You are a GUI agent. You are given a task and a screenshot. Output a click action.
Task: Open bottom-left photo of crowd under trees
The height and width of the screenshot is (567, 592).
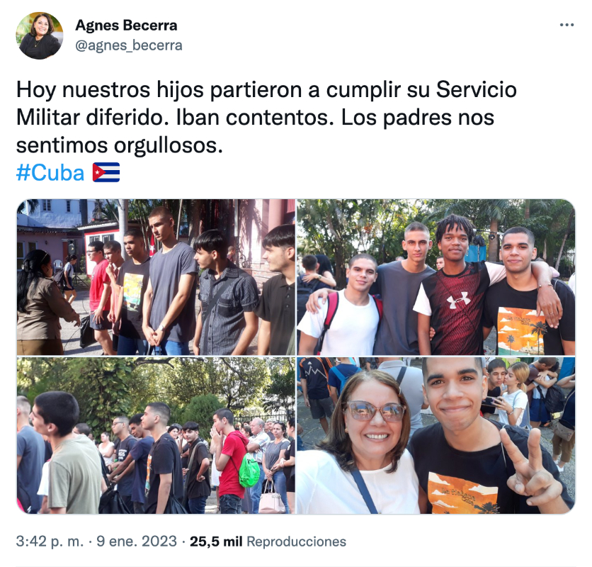click(156, 435)
